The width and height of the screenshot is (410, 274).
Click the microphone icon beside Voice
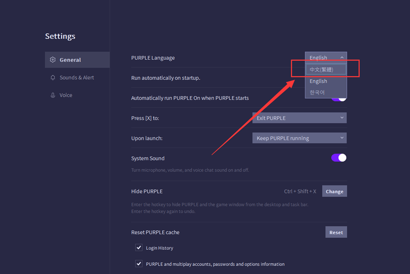point(53,95)
